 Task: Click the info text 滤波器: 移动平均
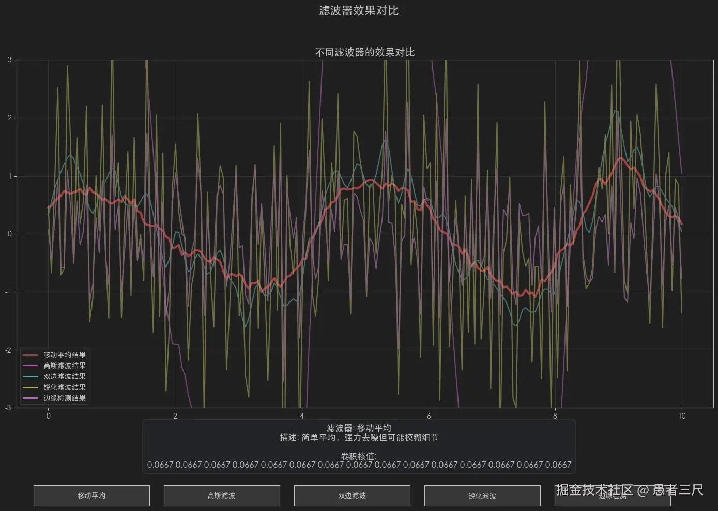point(359,428)
